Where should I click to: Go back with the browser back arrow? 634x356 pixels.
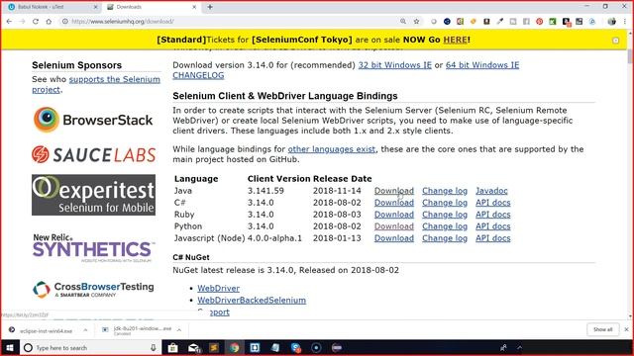coord(9,22)
